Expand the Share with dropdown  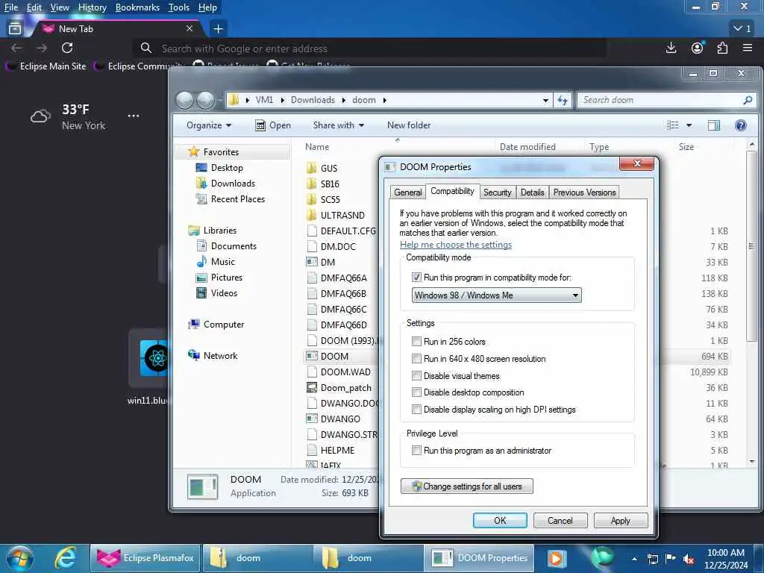[339, 125]
